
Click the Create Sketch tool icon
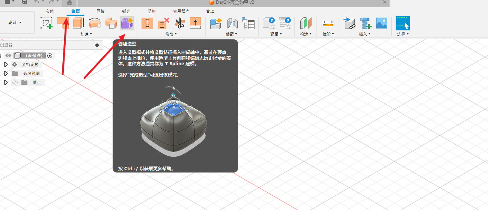tap(47, 23)
